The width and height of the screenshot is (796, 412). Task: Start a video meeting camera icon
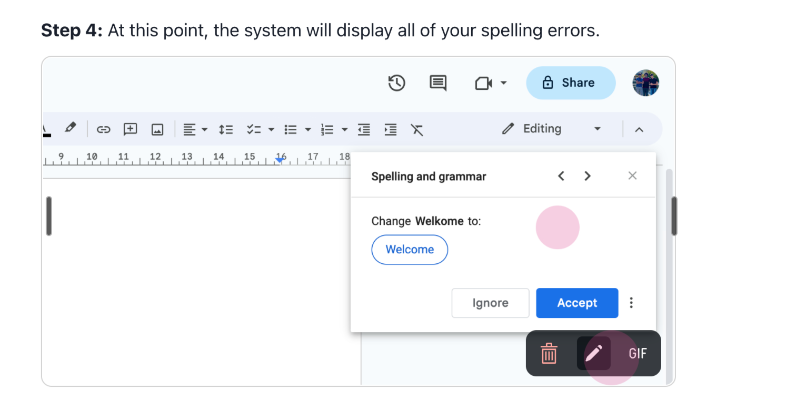(483, 83)
